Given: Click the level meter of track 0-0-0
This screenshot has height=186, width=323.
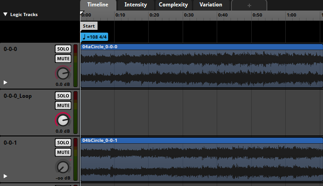Looking at the screenshot, I should (x=75, y=66).
